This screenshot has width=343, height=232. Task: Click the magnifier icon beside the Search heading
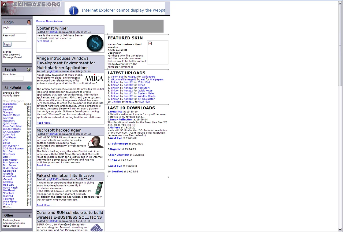29,70
